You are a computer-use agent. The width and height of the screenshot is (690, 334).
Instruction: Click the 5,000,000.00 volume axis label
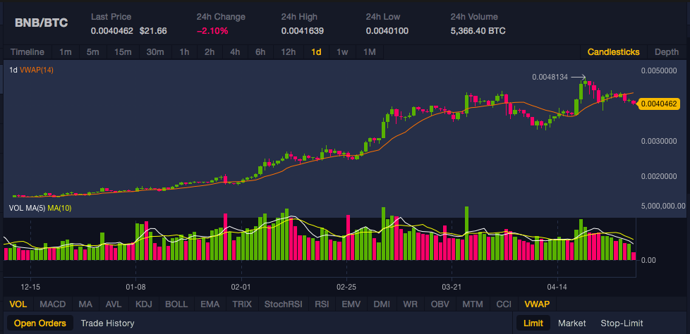click(663, 205)
